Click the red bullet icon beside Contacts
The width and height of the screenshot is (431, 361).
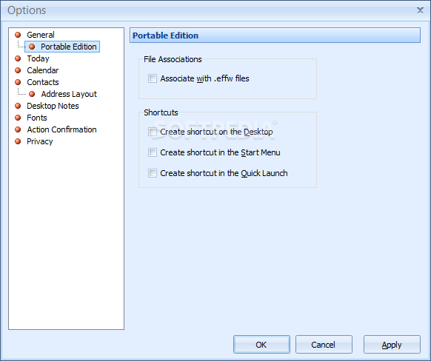click(x=18, y=82)
